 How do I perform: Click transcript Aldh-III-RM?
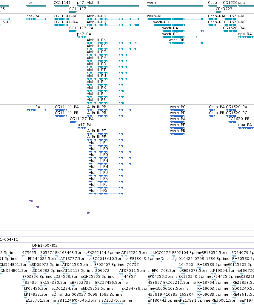[x=107, y=61]
